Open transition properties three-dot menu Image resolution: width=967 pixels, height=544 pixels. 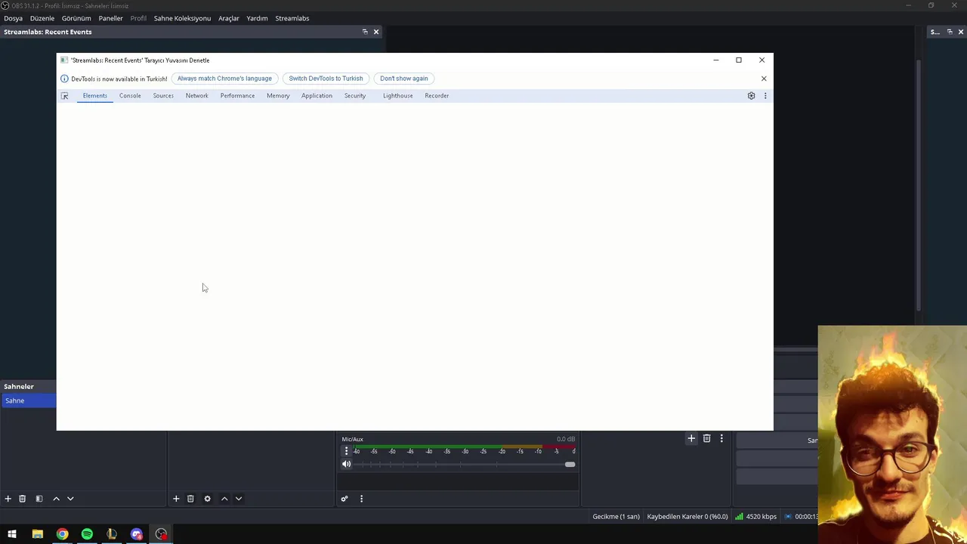721,438
